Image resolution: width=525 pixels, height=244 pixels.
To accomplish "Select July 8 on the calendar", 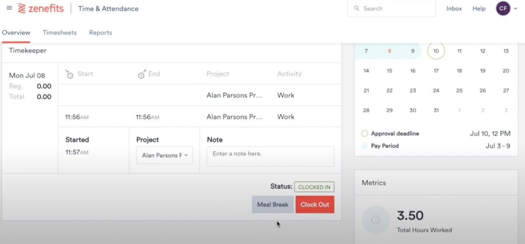I will tap(389, 51).
